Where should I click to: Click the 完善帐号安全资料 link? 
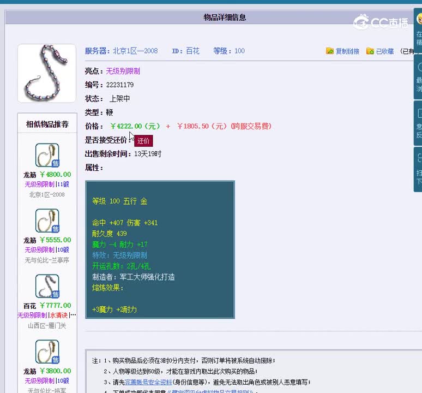pos(148,382)
